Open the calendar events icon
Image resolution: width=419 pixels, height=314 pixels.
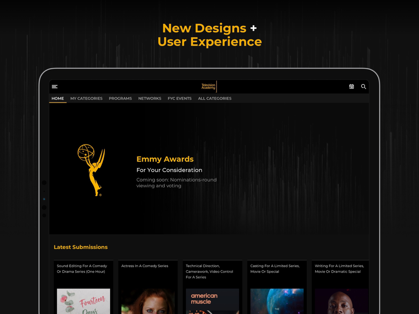pyautogui.click(x=352, y=87)
